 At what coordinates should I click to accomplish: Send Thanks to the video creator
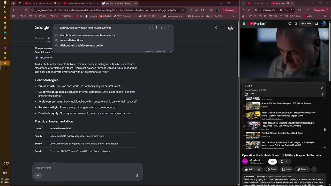[x=302, y=169]
